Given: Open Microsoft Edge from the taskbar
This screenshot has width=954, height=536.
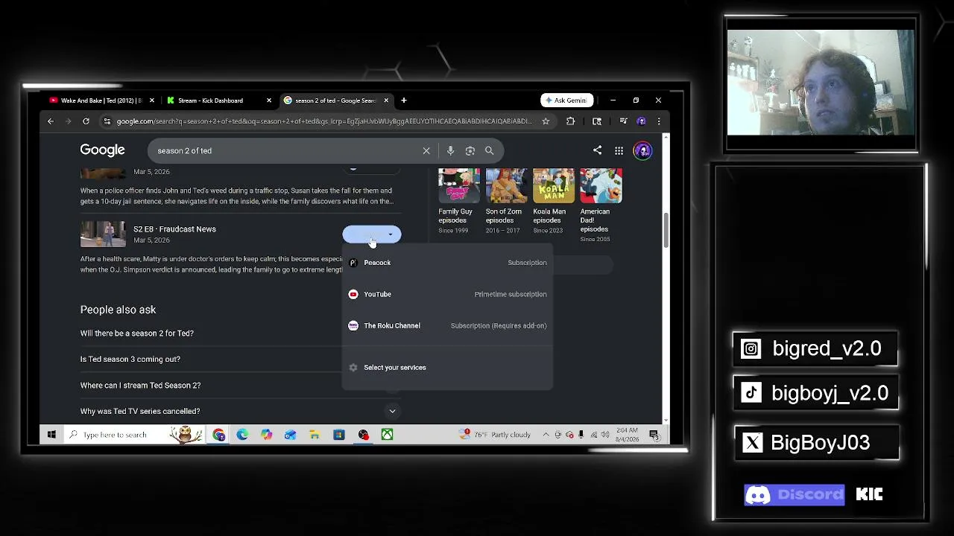Looking at the screenshot, I should click(242, 435).
